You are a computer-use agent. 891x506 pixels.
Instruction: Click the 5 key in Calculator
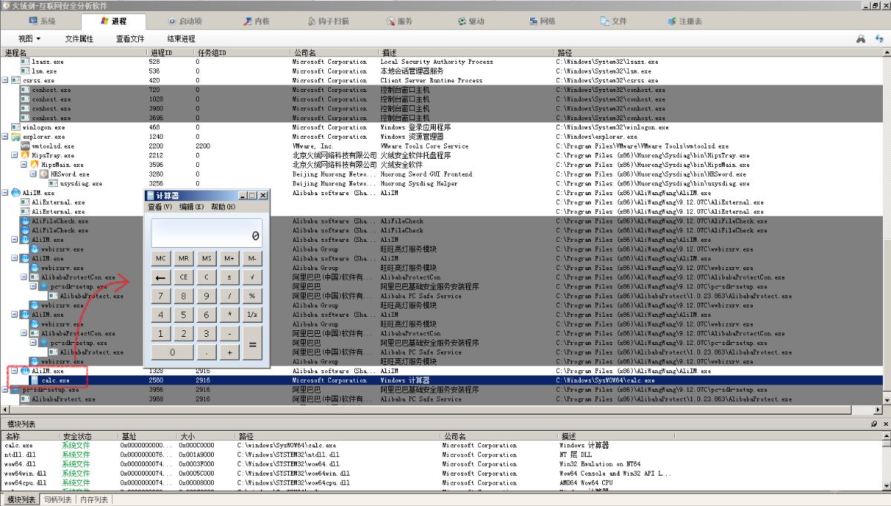click(x=183, y=315)
